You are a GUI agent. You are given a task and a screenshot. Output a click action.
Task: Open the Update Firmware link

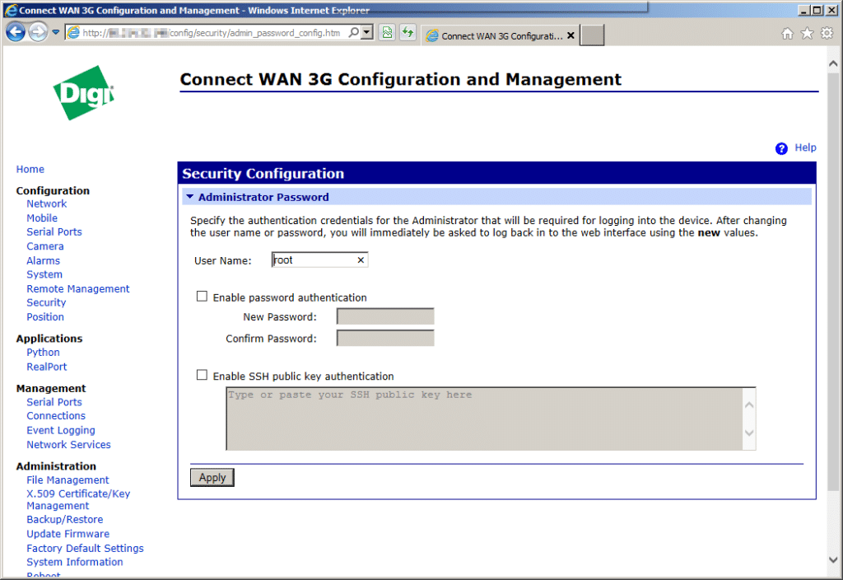click(x=68, y=534)
